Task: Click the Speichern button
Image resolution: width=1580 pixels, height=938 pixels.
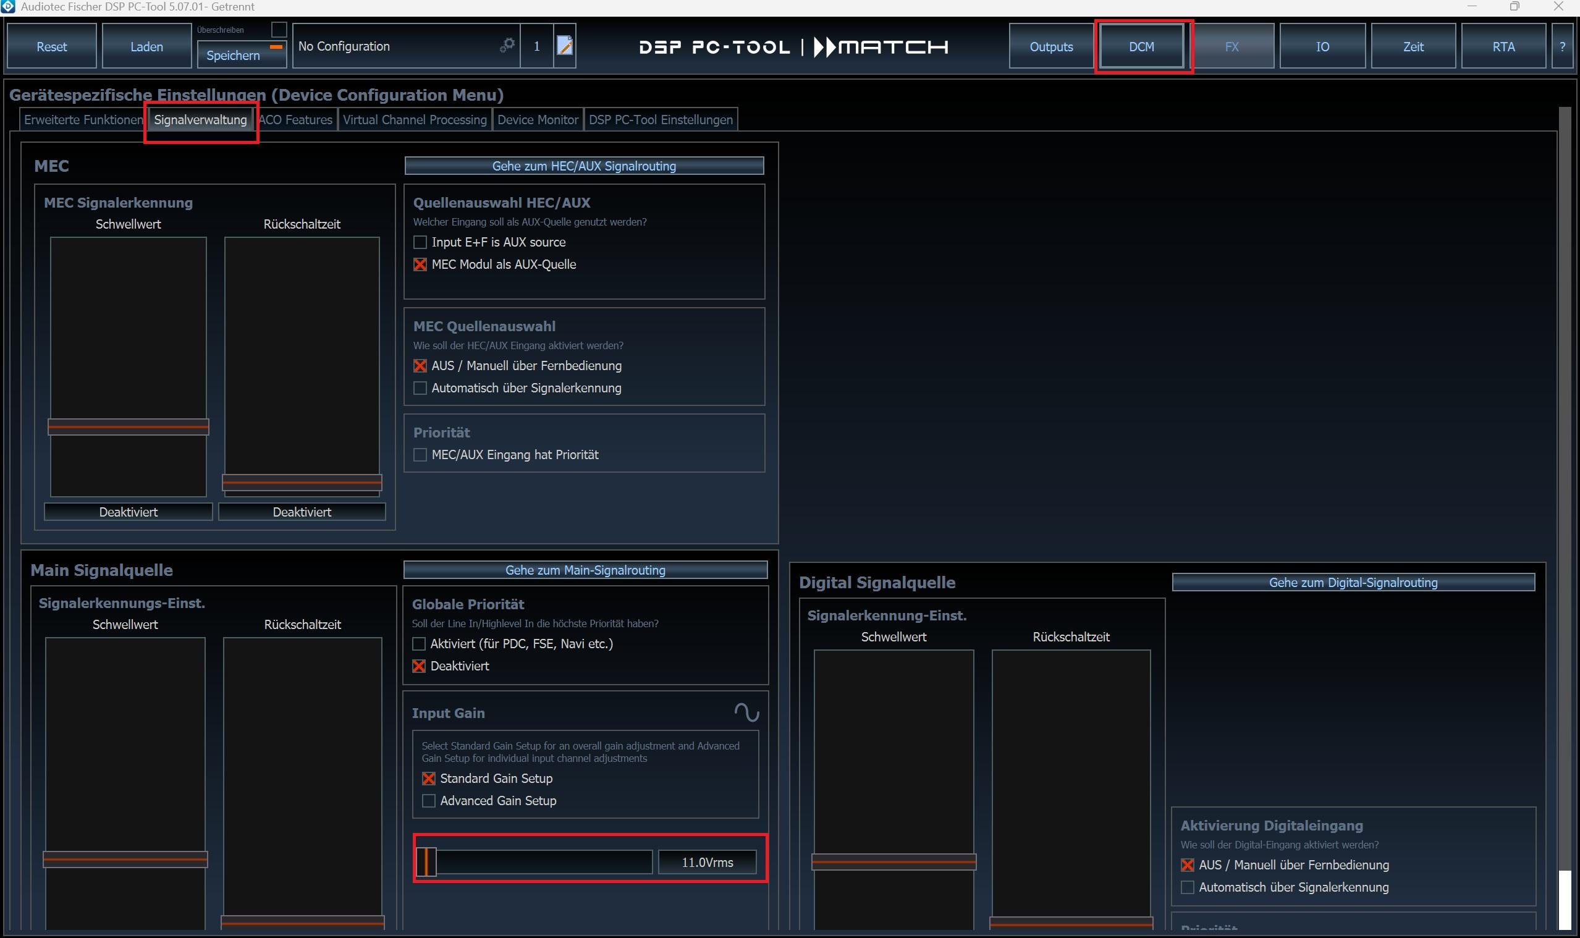Action: (x=242, y=55)
